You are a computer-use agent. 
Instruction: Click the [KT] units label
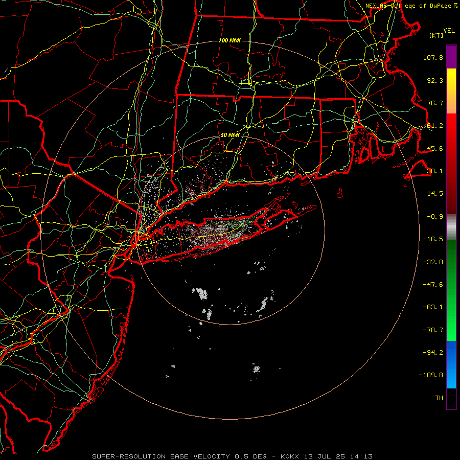pos(436,35)
